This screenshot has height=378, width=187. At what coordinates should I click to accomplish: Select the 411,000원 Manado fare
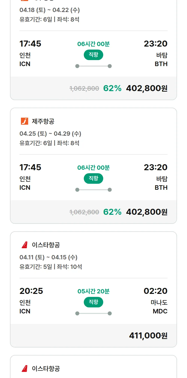[x=148, y=335]
